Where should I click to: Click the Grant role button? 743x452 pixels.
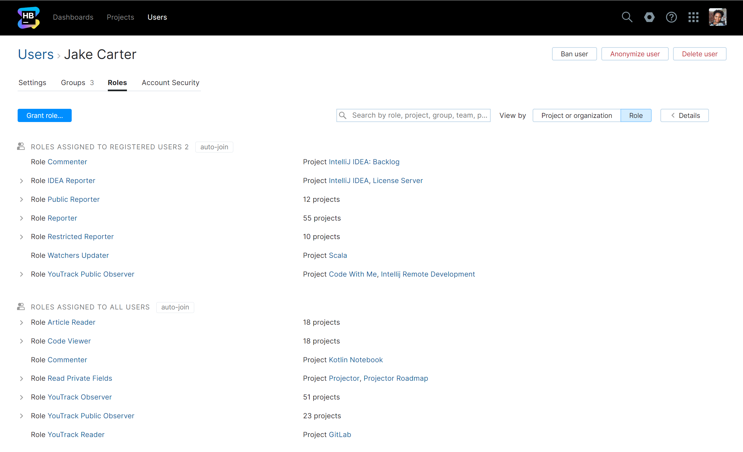point(45,116)
